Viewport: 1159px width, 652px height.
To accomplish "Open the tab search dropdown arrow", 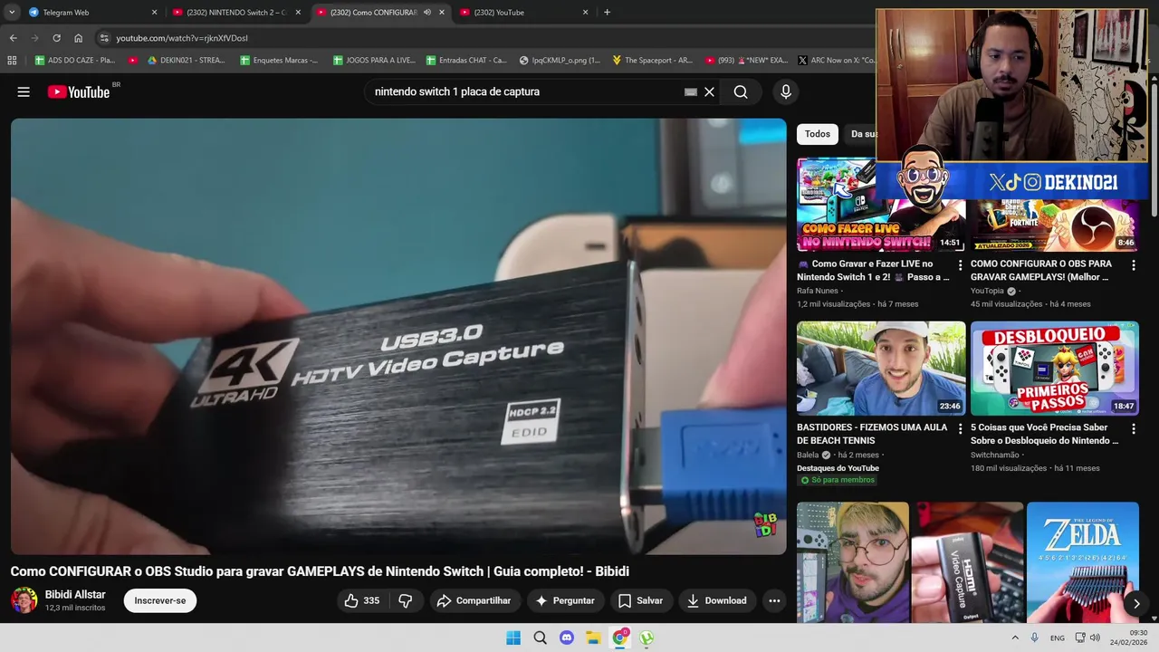I will coord(12,13).
